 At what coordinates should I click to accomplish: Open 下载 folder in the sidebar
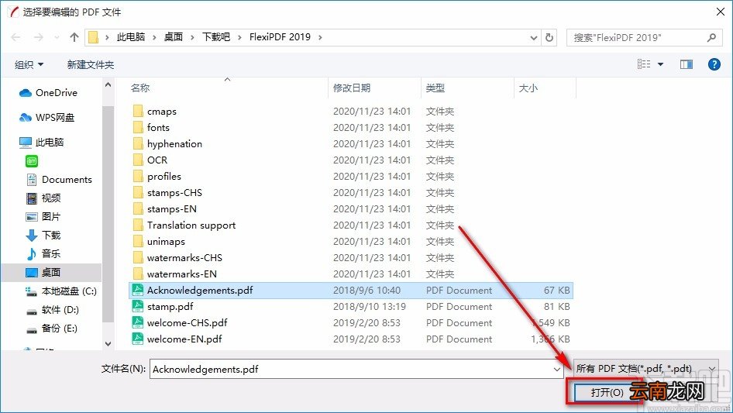43,236
